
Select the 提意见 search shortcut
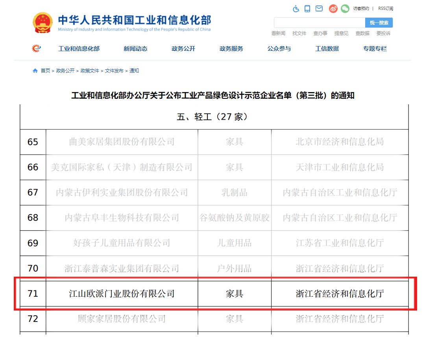[x=341, y=33]
